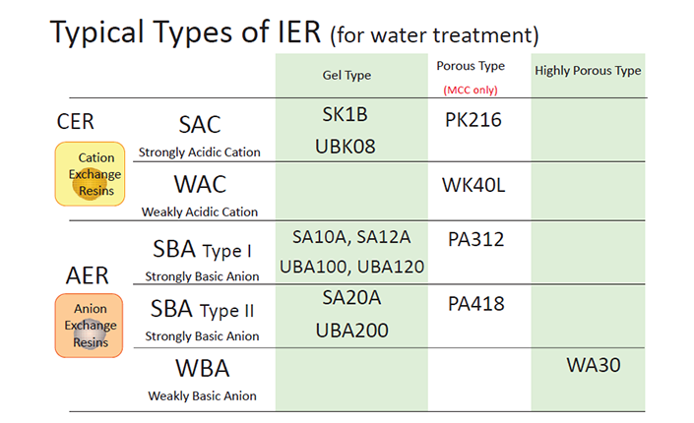
Task: Click the SA20A gel resin
Action: [x=351, y=298]
